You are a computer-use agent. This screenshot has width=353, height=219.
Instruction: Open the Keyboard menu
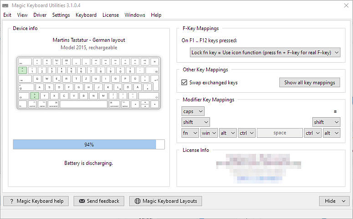point(86,15)
